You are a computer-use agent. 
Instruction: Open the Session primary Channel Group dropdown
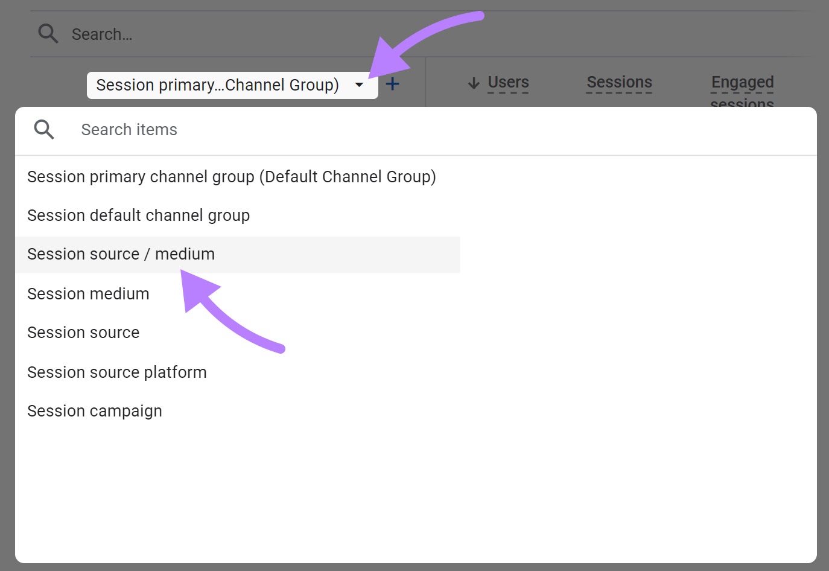point(232,85)
